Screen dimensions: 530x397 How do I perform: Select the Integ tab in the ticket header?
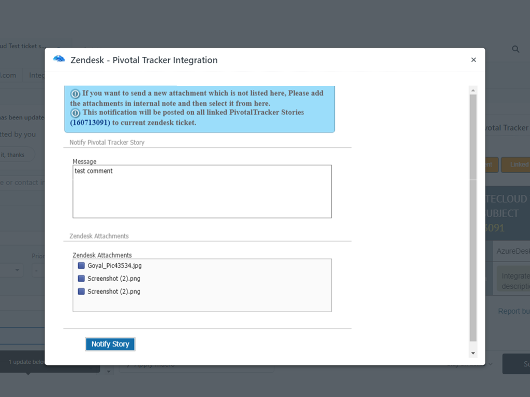[37, 75]
